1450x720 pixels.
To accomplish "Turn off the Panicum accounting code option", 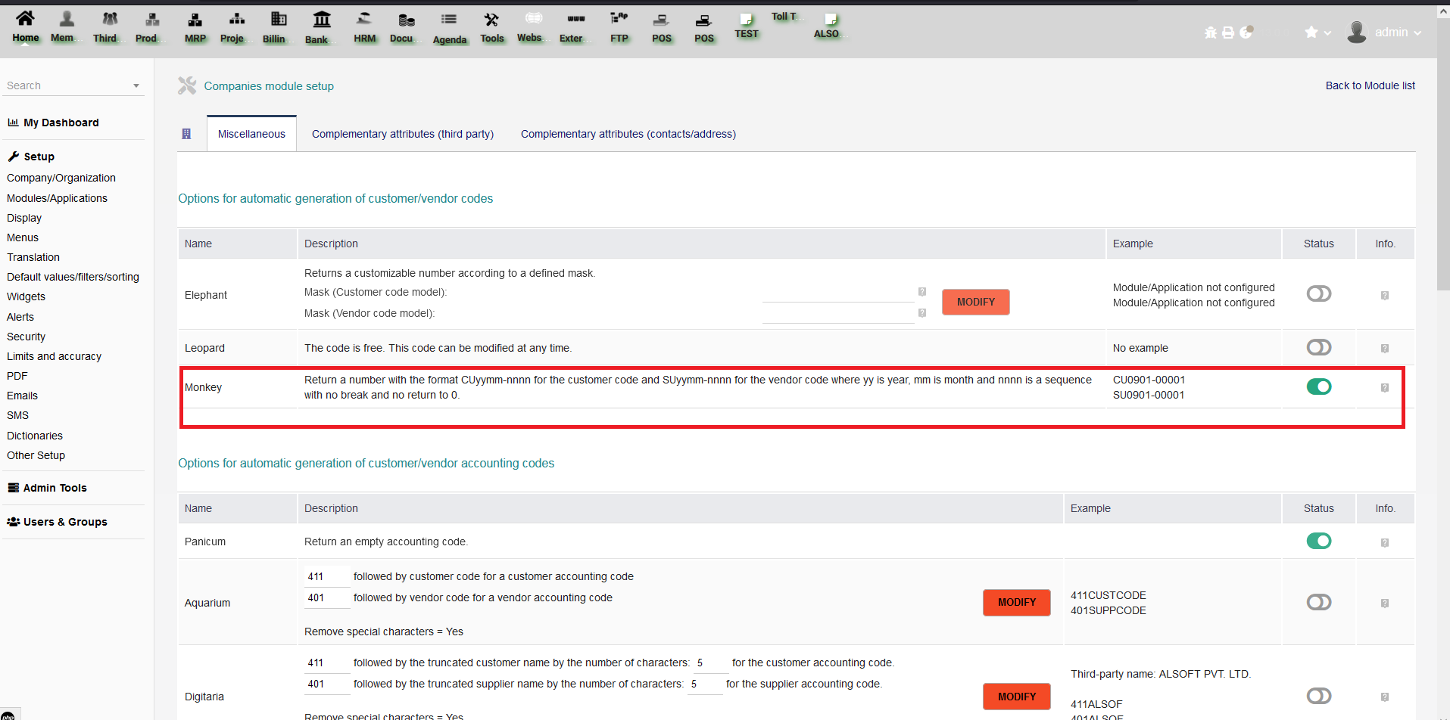I will (1319, 541).
